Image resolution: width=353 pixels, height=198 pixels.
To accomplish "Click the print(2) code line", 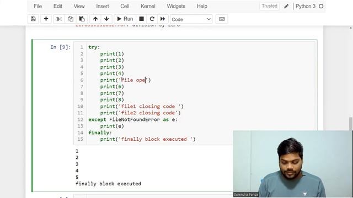I will [x=112, y=61].
